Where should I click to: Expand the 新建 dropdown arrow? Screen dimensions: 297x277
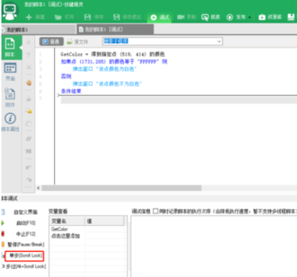(x=48, y=17)
